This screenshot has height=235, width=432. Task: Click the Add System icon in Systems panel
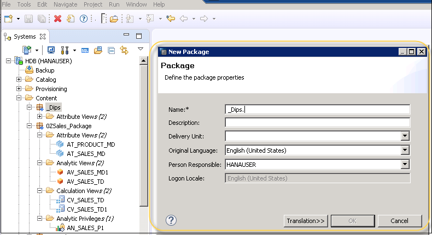pyautogui.click(x=26, y=50)
